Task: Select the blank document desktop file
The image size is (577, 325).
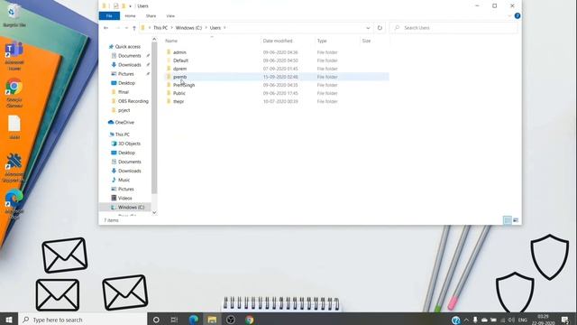Action: click(14, 127)
